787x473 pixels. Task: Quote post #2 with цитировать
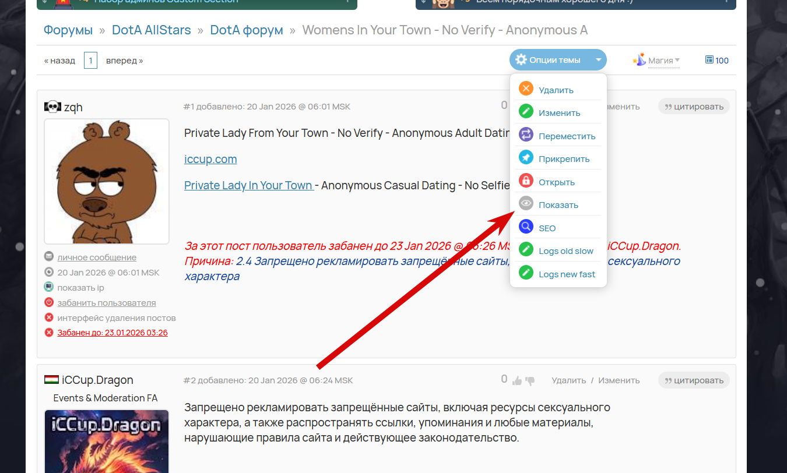pyautogui.click(x=694, y=380)
